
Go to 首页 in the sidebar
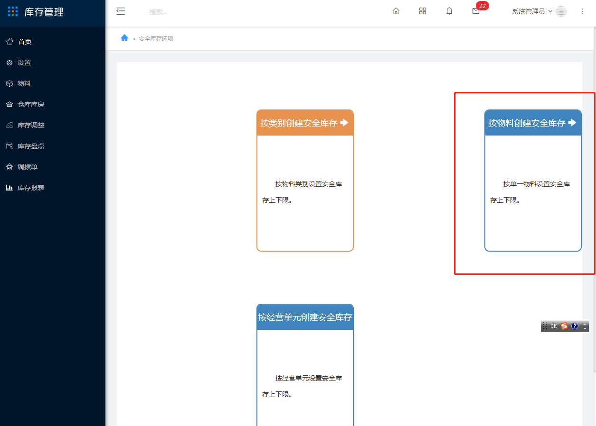[x=53, y=42]
